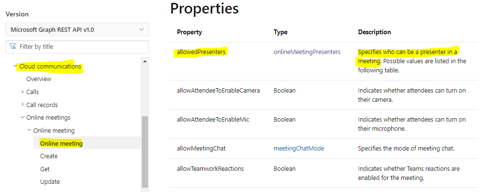Click the Filter by title field
The width and height of the screenshot is (489, 192).
77,46
